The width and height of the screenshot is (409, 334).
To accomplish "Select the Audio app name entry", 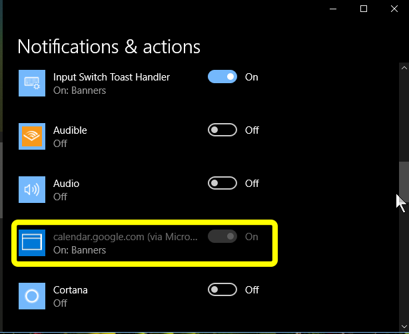I will pyautogui.click(x=66, y=184).
